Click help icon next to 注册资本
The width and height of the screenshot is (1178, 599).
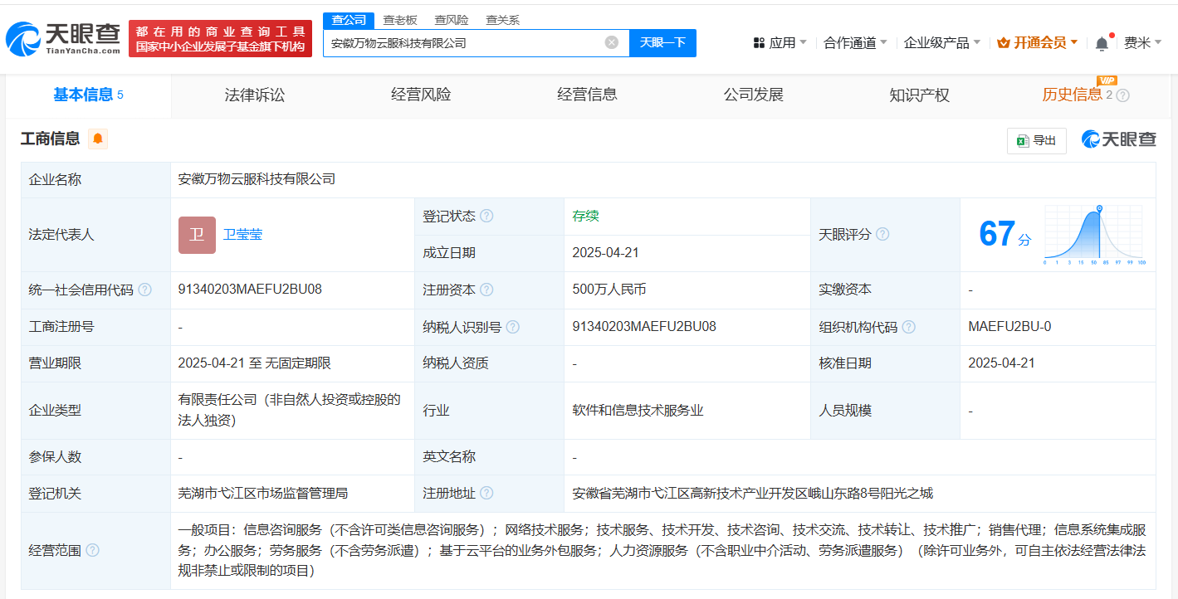pyautogui.click(x=486, y=290)
